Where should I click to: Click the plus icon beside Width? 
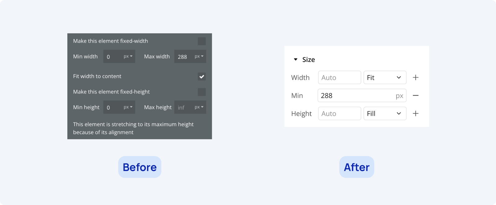click(x=416, y=77)
